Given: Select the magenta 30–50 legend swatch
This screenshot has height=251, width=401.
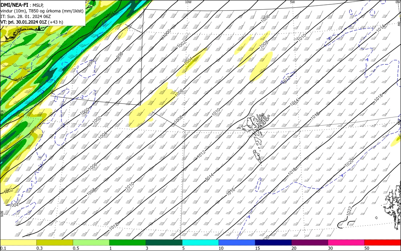Looking at the screenshot, I should pyautogui.click(x=346, y=243).
